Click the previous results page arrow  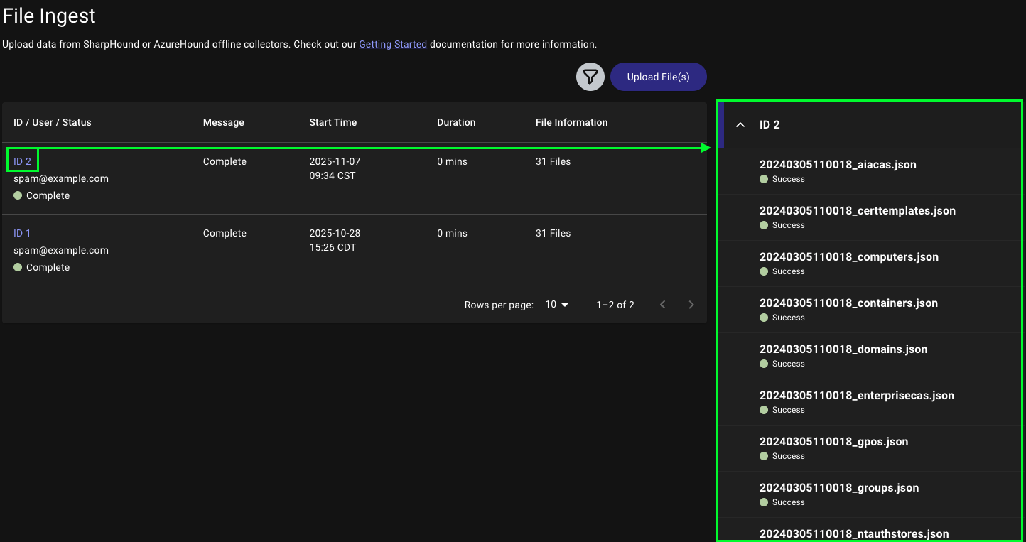coord(662,304)
